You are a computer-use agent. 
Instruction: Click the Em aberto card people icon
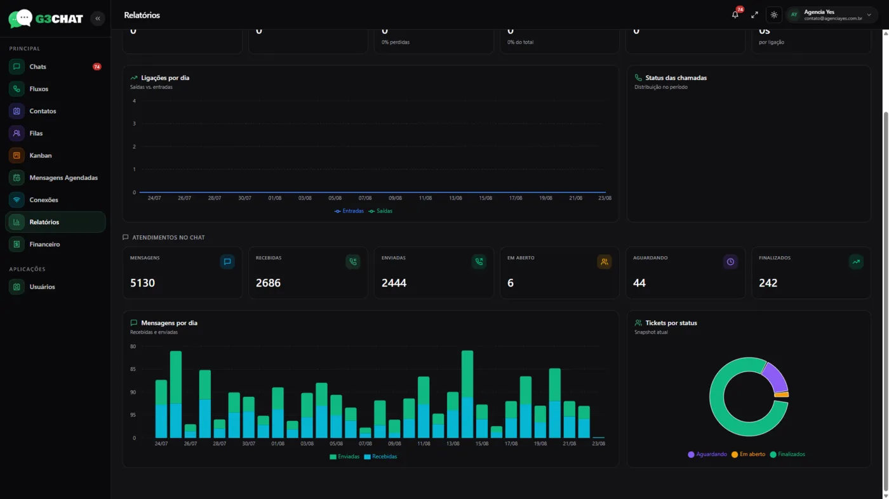click(605, 262)
